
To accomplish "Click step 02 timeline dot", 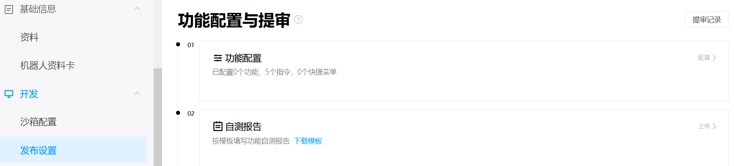I will (178, 113).
